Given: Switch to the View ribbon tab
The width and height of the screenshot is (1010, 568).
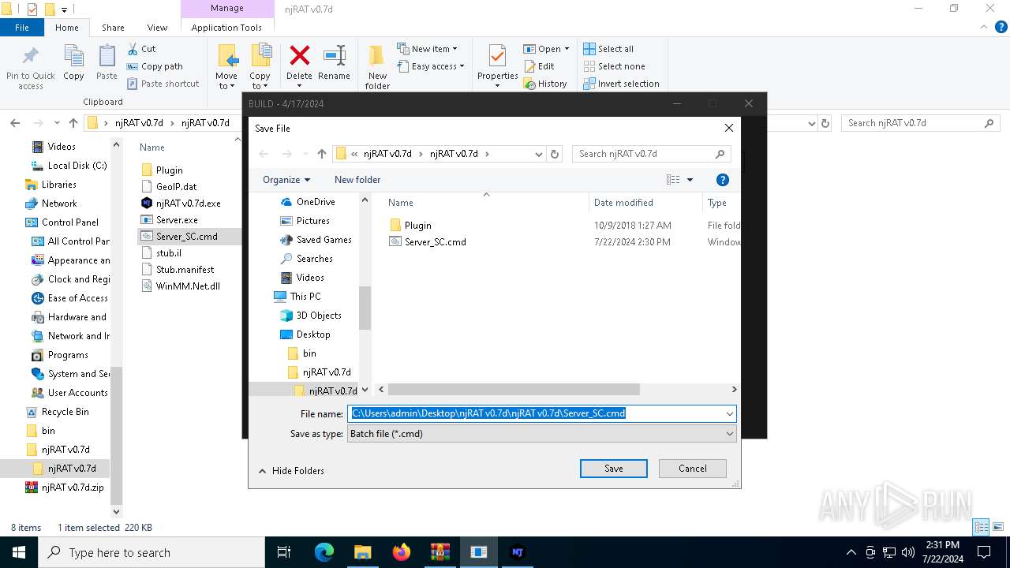Looking at the screenshot, I should coord(157,28).
